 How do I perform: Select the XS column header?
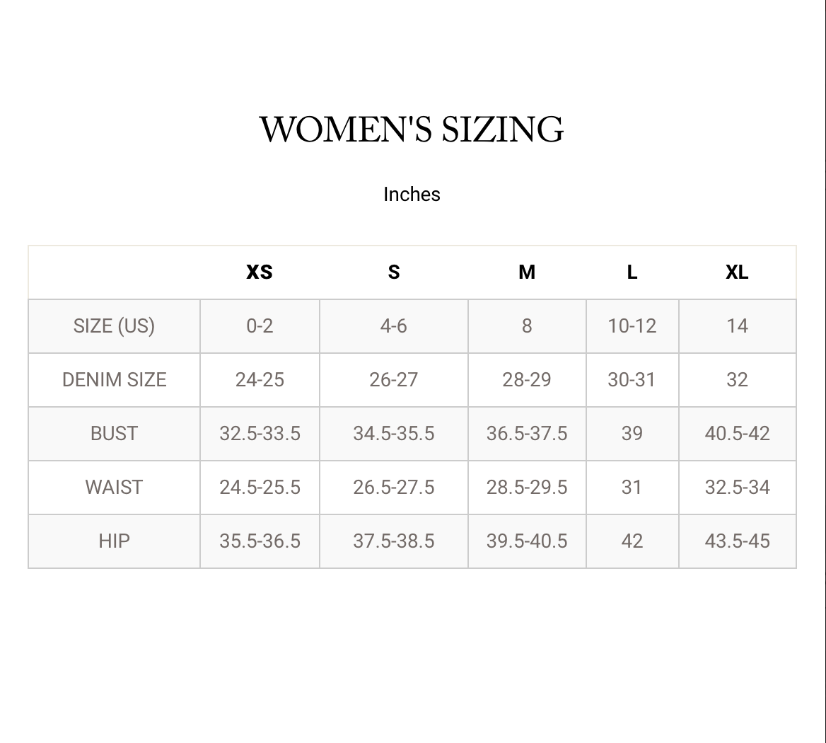click(x=260, y=272)
